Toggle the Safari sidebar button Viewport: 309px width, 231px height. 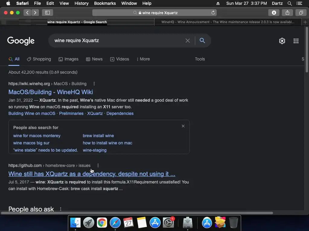click(47, 13)
